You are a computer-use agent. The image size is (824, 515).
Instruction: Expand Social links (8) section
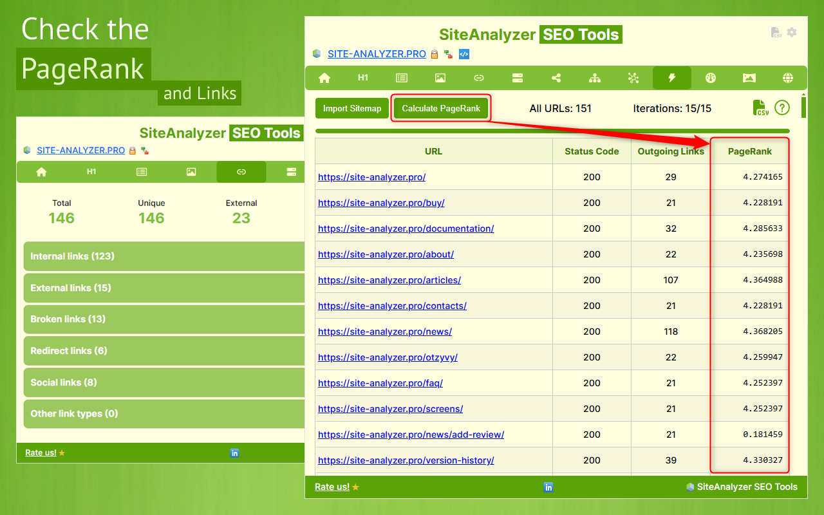point(164,382)
